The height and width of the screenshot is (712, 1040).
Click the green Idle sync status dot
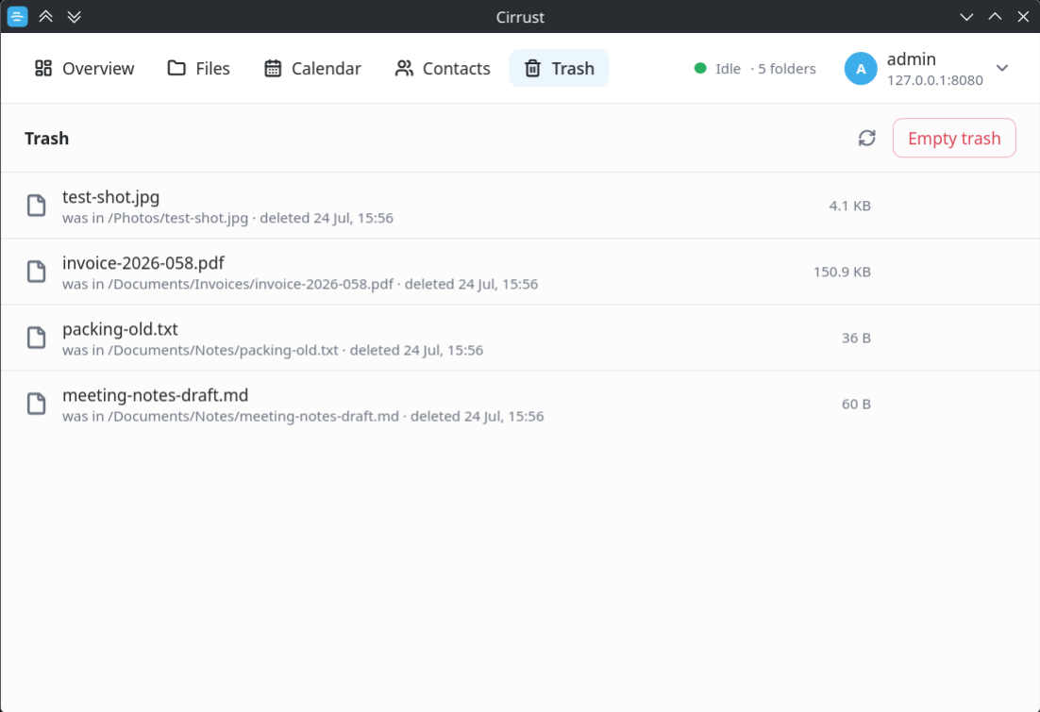click(700, 68)
